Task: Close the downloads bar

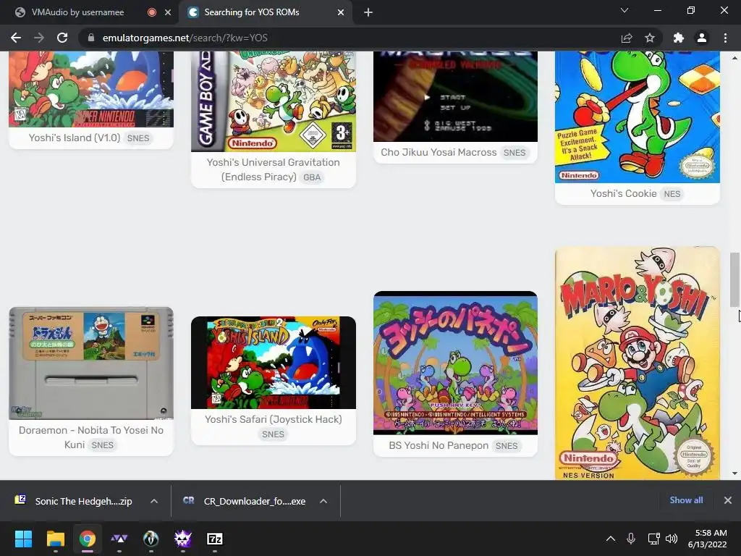Action: pos(728,500)
